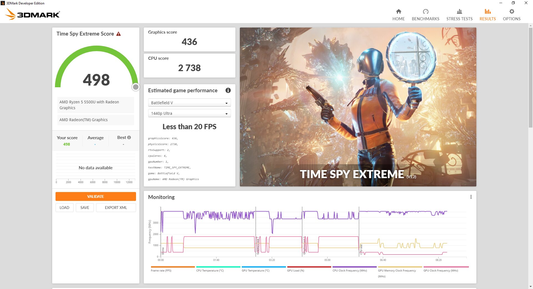Viewport: 533px width, 289px height.
Task: Click the scrollbar down arrow
Action: [x=531, y=286]
